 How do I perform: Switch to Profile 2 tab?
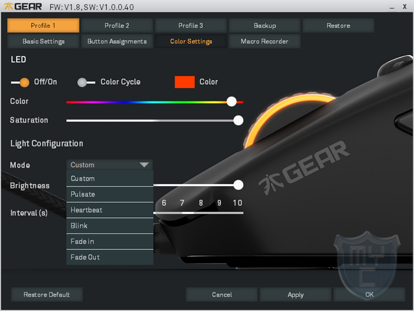click(x=117, y=25)
